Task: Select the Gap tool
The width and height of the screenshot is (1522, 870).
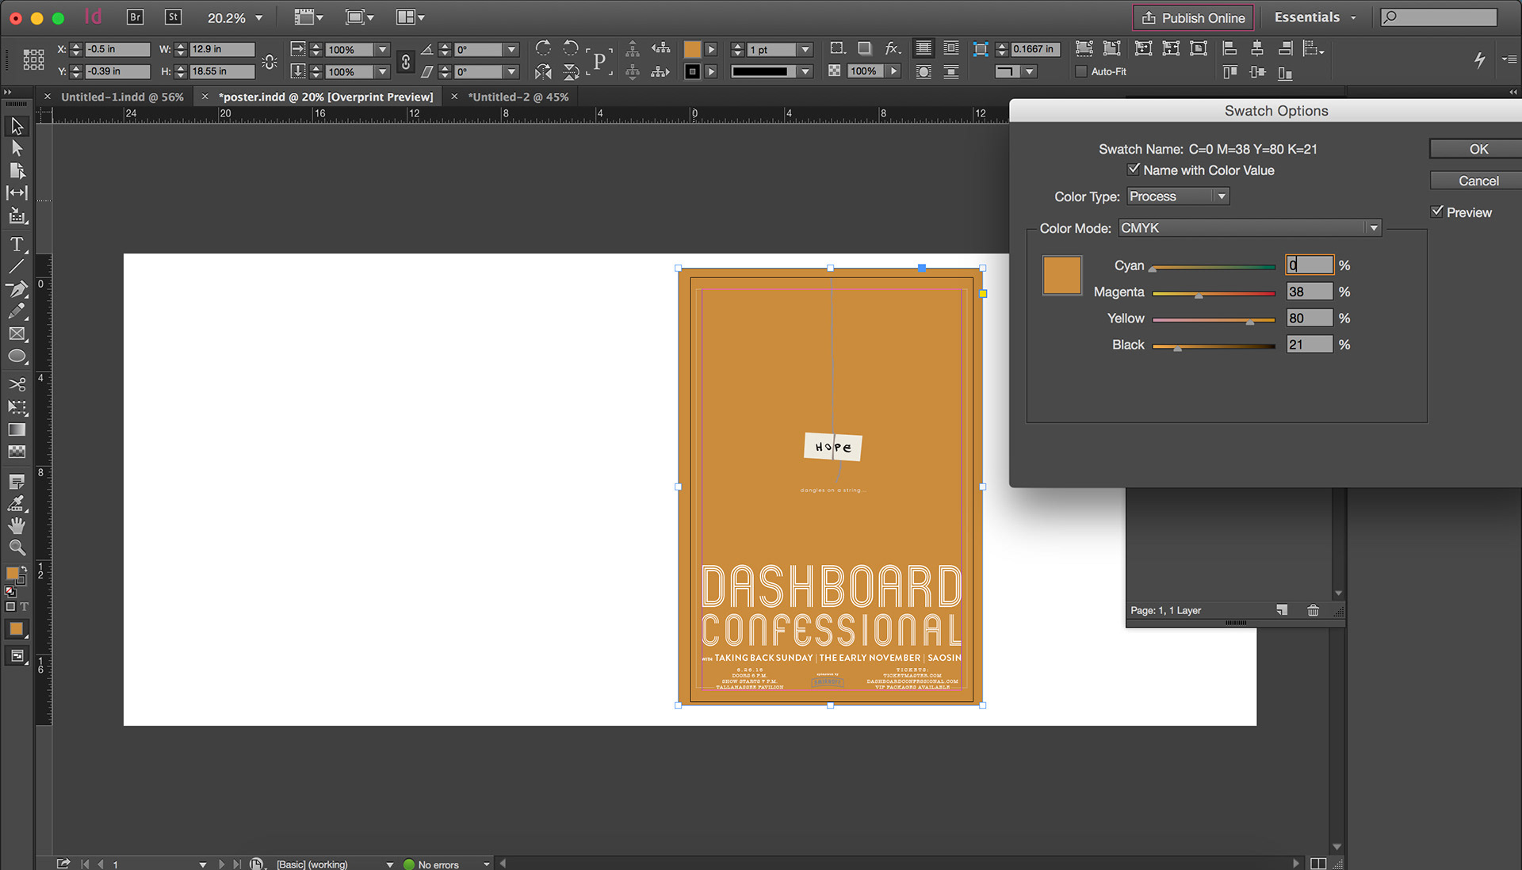Action: click(x=17, y=193)
